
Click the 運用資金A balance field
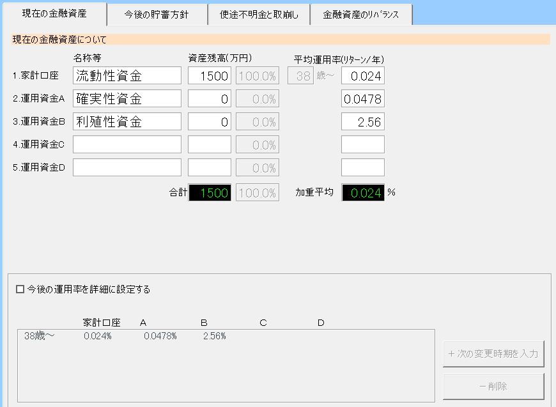click(210, 99)
